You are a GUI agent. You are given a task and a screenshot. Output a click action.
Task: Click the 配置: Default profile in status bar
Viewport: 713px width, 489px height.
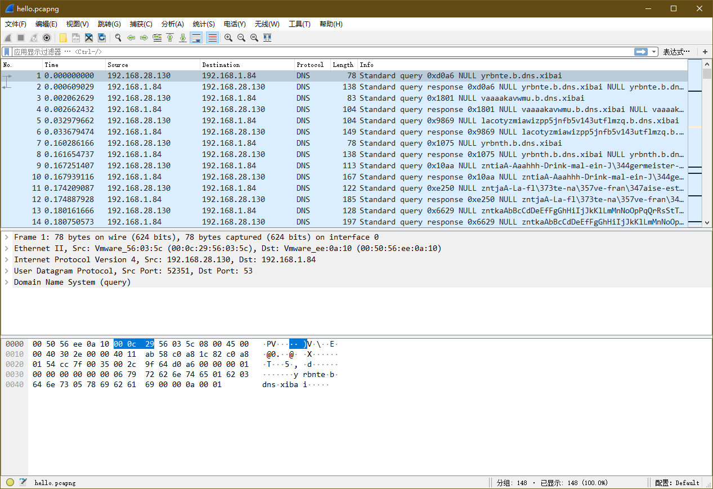point(677,483)
